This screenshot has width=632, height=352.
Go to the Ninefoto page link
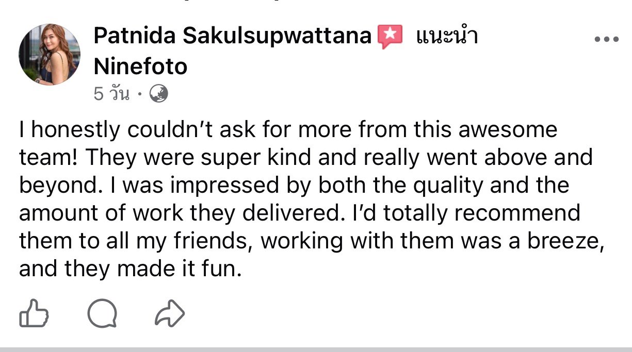click(140, 66)
